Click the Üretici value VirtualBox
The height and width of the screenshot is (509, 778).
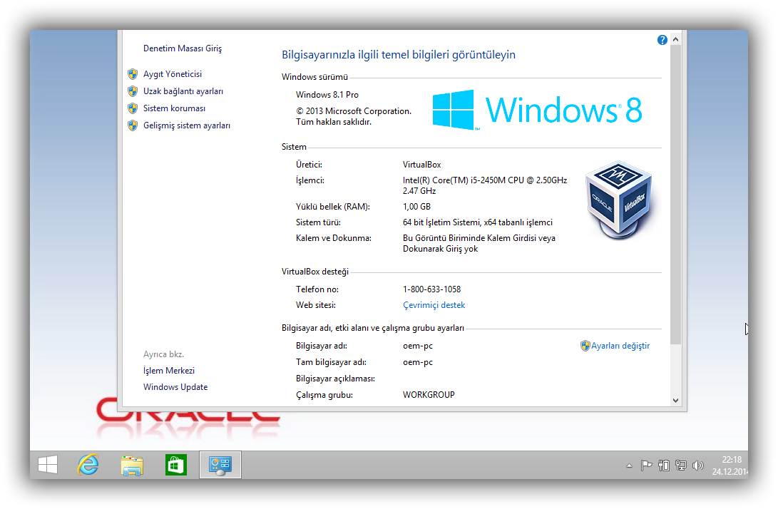point(421,165)
